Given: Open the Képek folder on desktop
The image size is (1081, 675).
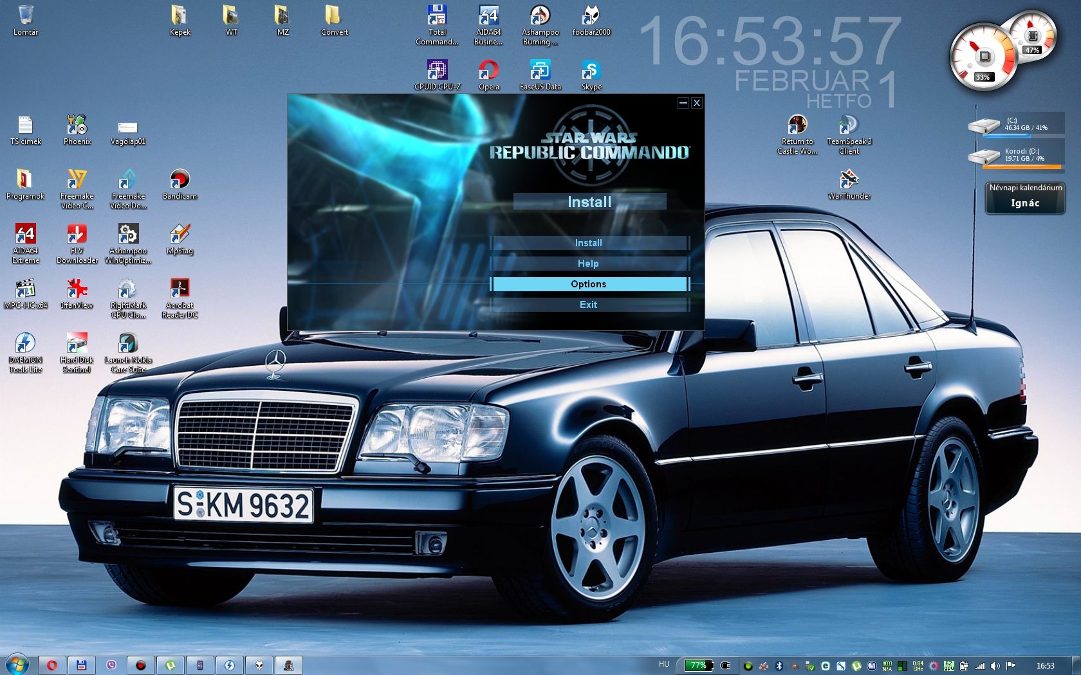Looking at the screenshot, I should tap(180, 21).
